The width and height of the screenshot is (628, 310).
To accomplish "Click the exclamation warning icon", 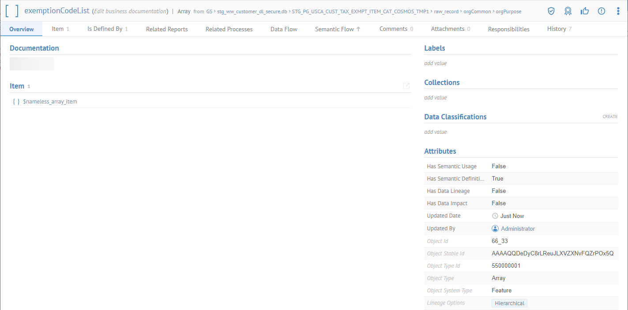I will tap(602, 11).
